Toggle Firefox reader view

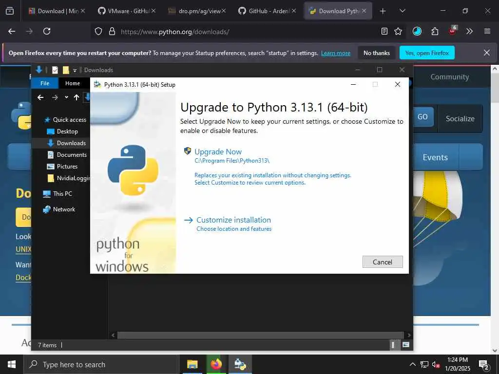tap(384, 31)
